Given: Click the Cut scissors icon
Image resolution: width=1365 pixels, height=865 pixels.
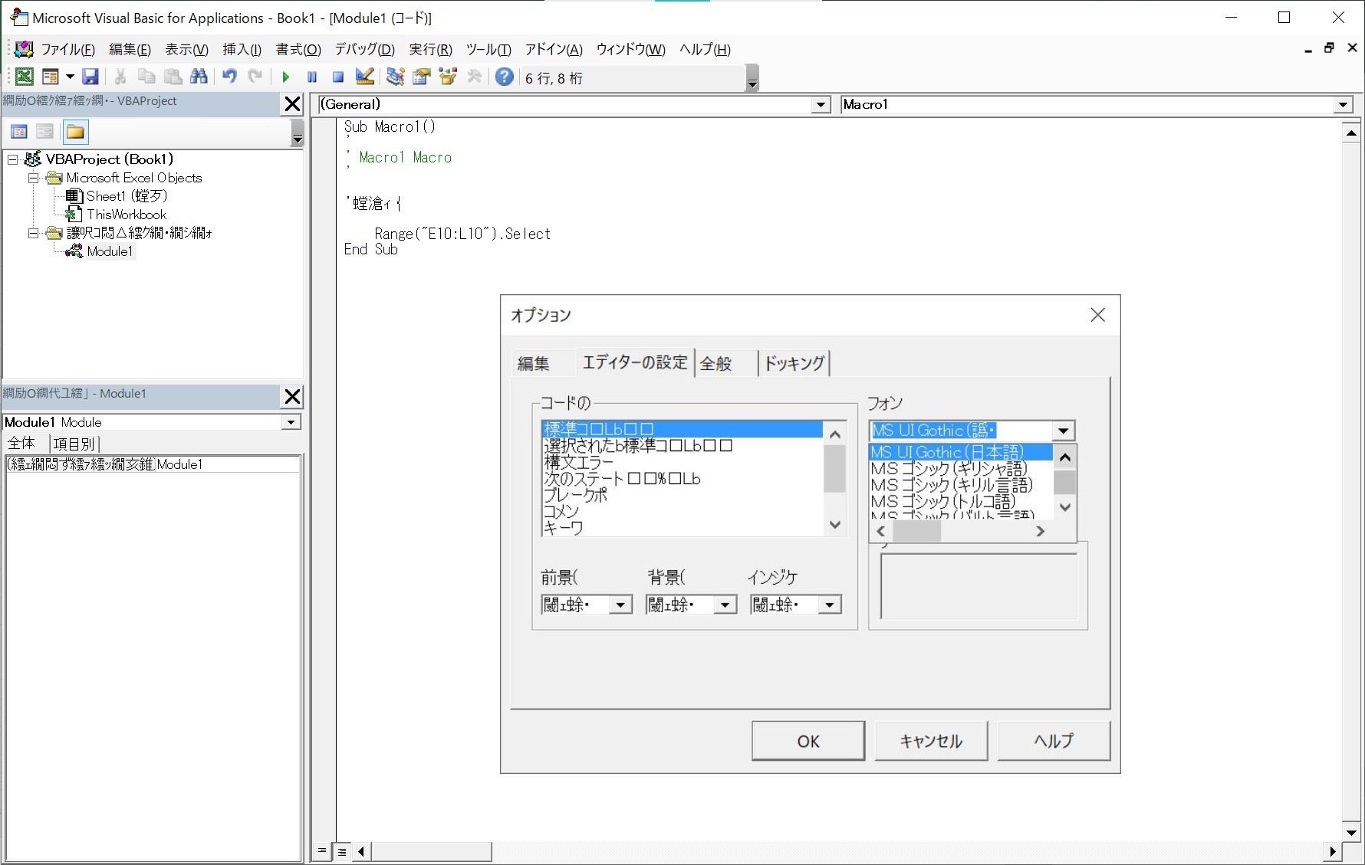Looking at the screenshot, I should point(120,77).
